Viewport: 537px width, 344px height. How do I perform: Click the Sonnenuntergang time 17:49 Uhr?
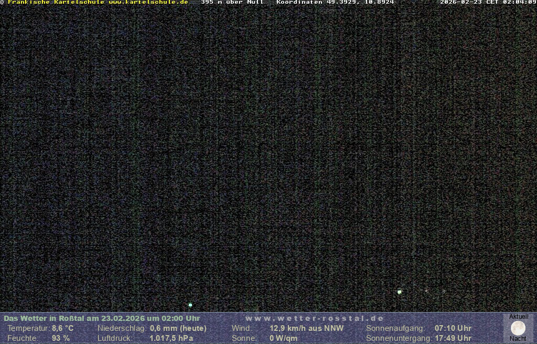coord(453,338)
